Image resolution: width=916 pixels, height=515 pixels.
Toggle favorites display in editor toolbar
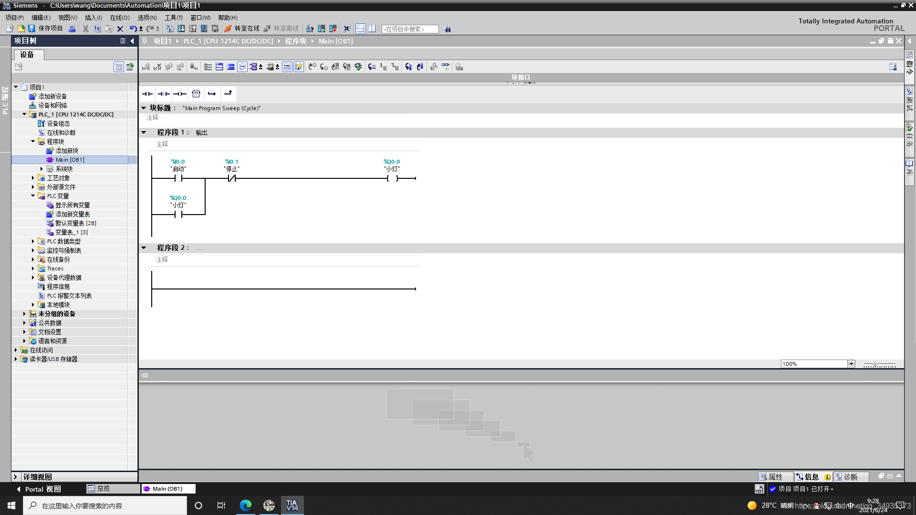[x=299, y=67]
